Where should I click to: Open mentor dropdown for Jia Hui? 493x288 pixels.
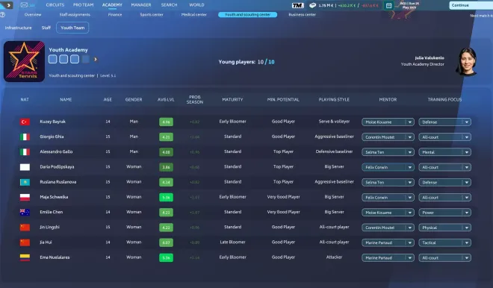pos(388,242)
